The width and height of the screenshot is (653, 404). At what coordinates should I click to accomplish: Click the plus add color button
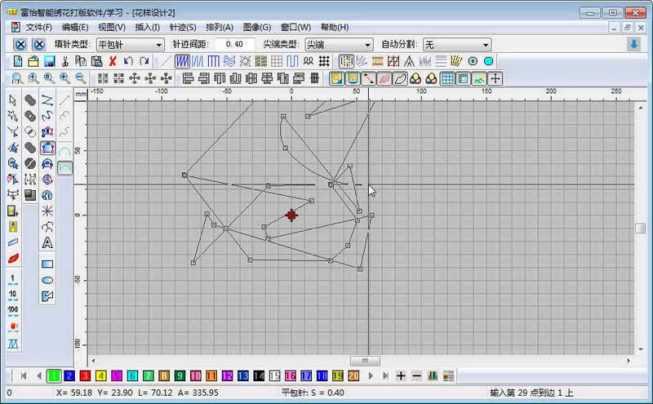click(401, 376)
